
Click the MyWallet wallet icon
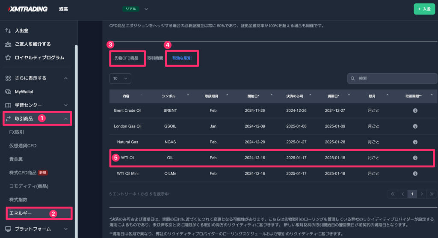pos(8,92)
